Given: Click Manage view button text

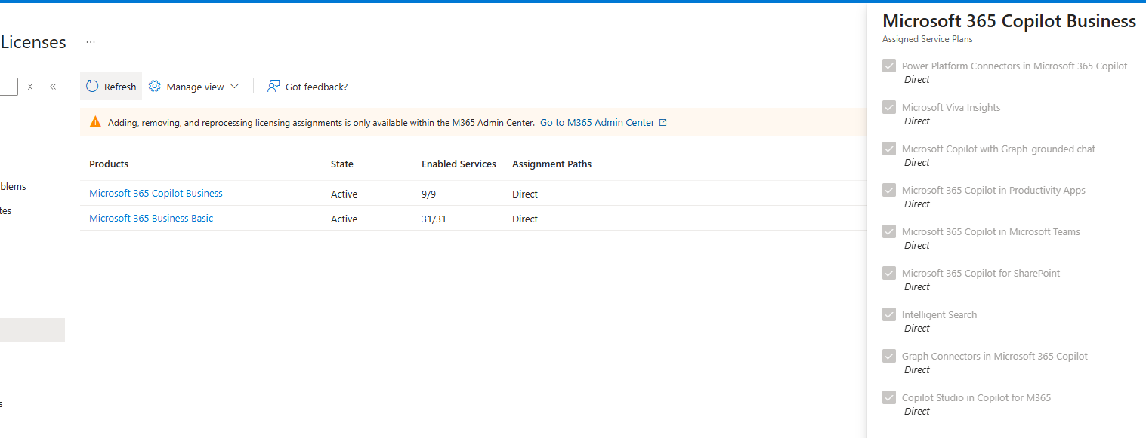Looking at the screenshot, I should pyautogui.click(x=195, y=87).
